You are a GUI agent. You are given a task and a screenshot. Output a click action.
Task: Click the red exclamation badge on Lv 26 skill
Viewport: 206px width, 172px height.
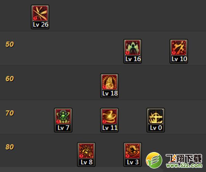(x=35, y=18)
